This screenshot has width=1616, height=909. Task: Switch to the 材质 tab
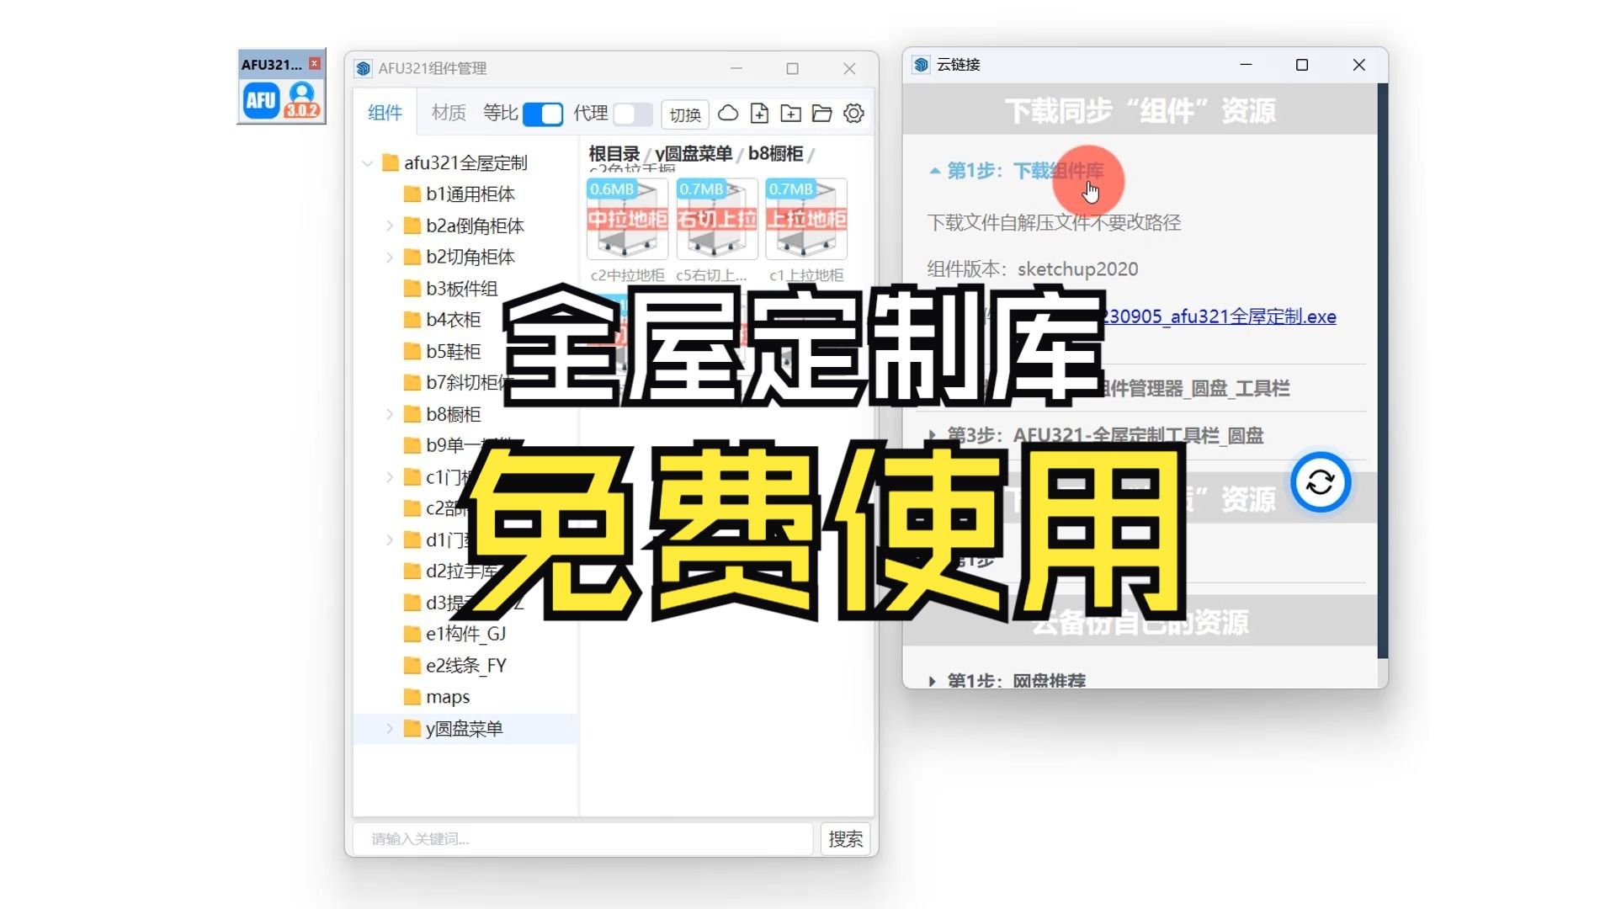(x=448, y=113)
